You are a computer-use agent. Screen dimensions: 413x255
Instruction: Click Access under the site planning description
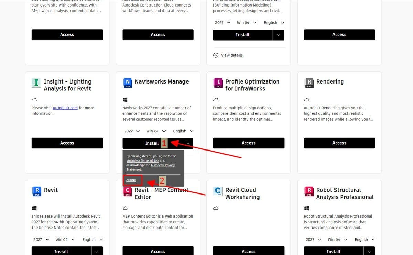pos(67,34)
